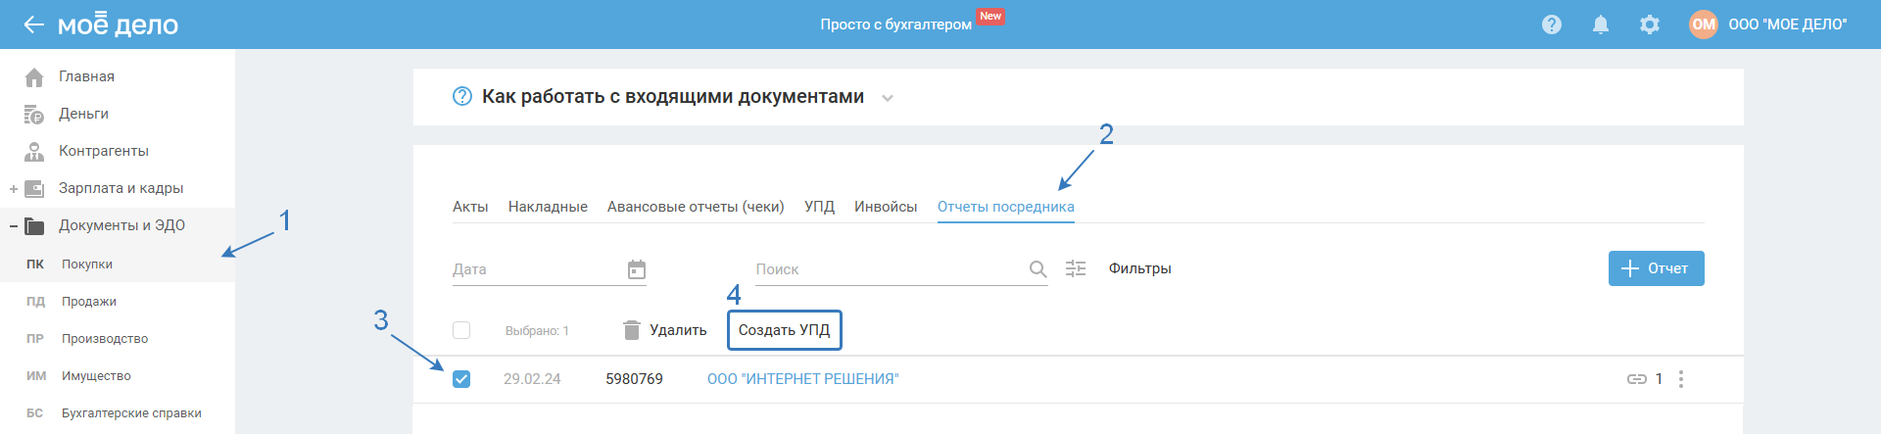1881x434 pixels.
Task: Click the search magnifier icon
Action: click(1038, 268)
